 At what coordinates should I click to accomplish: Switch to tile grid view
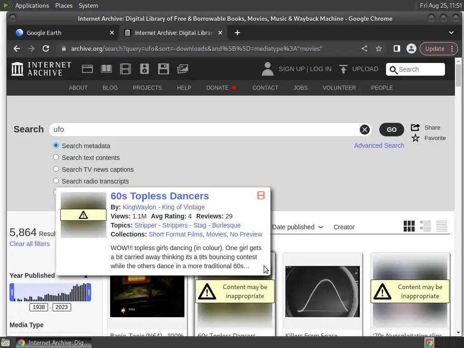409,227
